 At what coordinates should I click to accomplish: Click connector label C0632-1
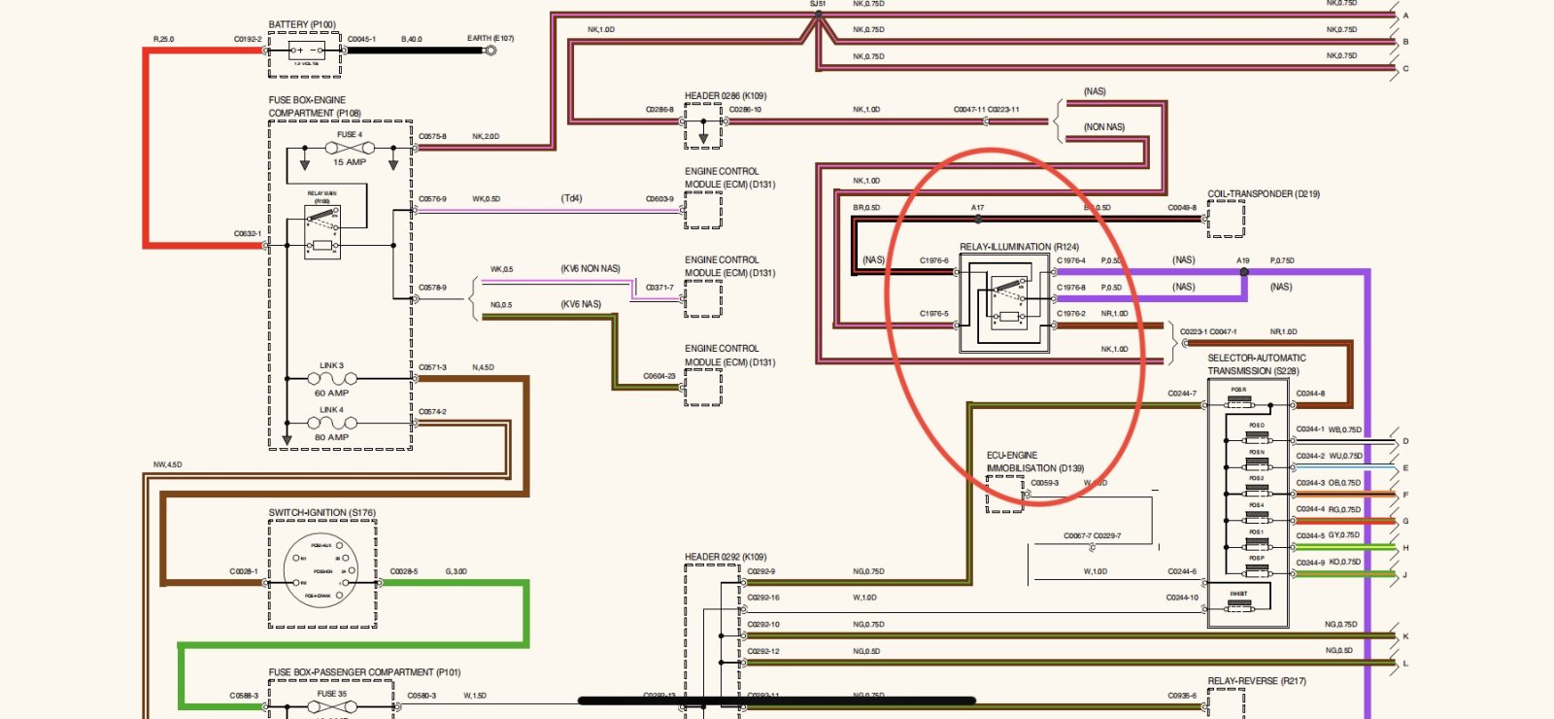(x=247, y=233)
